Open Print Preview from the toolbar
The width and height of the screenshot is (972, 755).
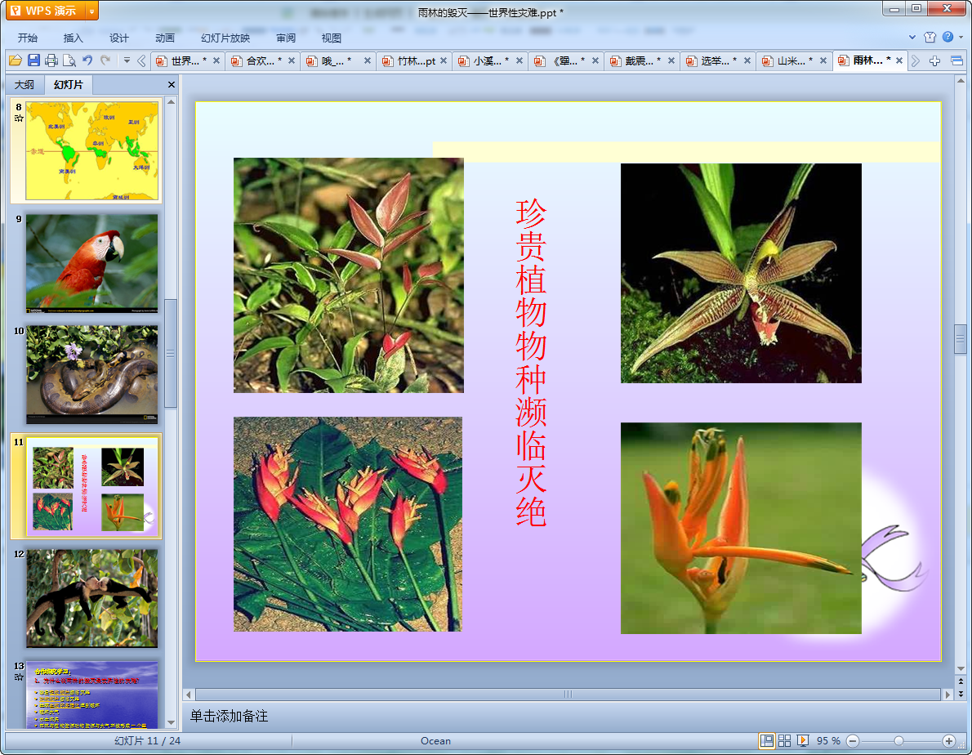(69, 60)
